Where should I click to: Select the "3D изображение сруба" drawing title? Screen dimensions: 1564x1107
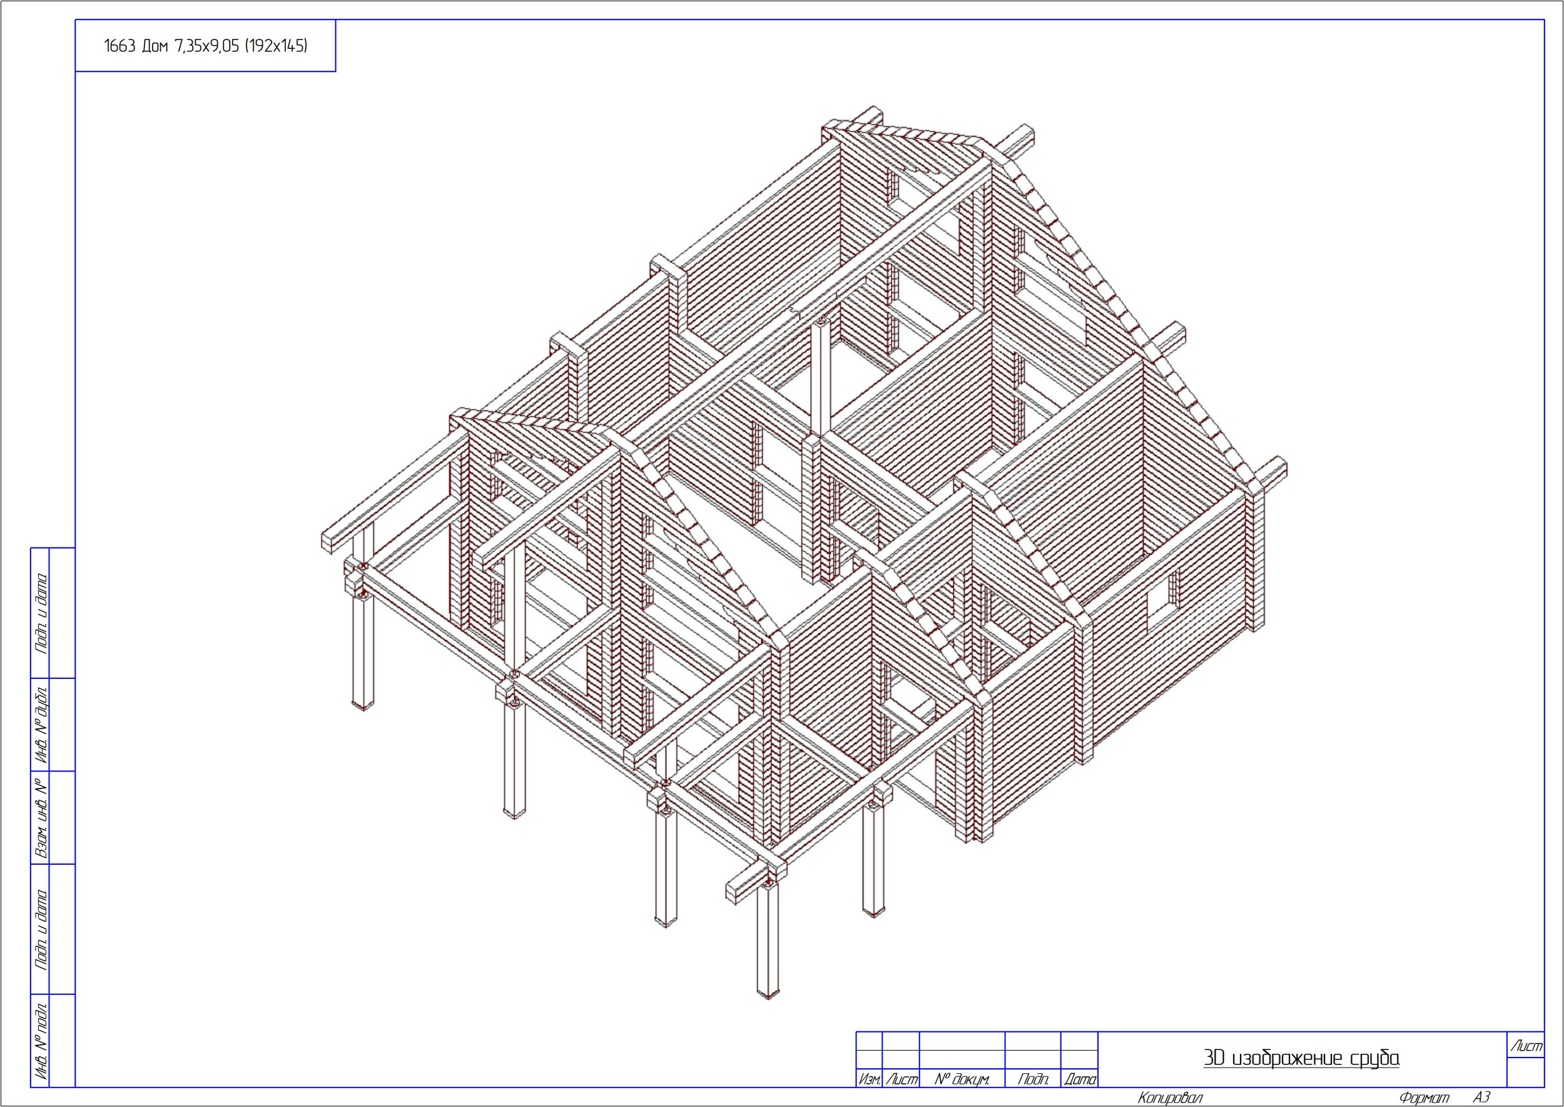[x=1301, y=1058]
